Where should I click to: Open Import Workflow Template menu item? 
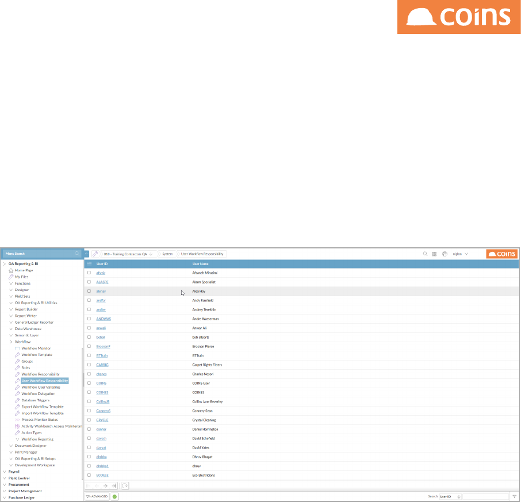click(x=43, y=413)
